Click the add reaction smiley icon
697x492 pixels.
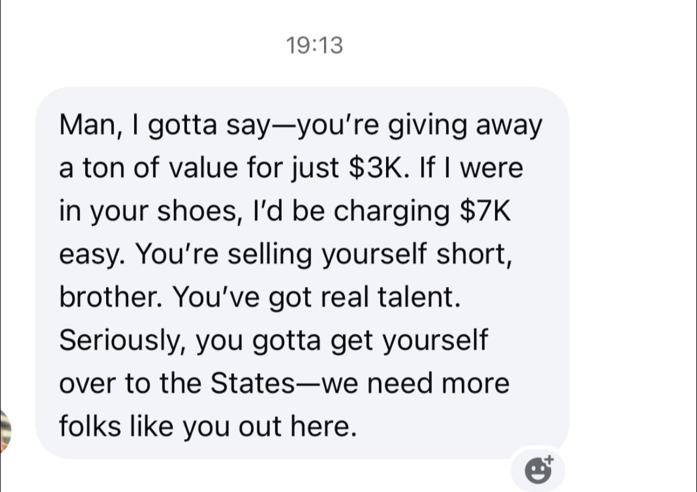tap(539, 470)
